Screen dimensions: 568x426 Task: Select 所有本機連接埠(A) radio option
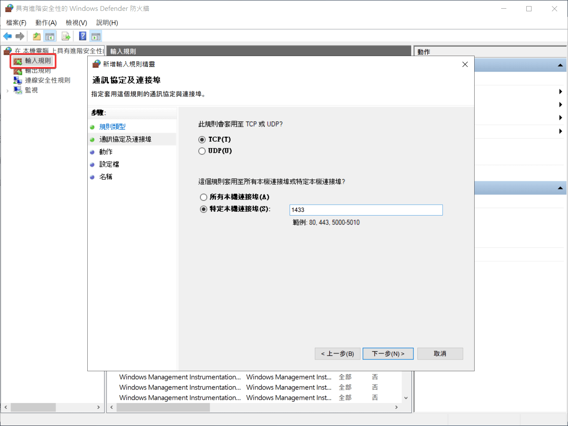pos(203,197)
